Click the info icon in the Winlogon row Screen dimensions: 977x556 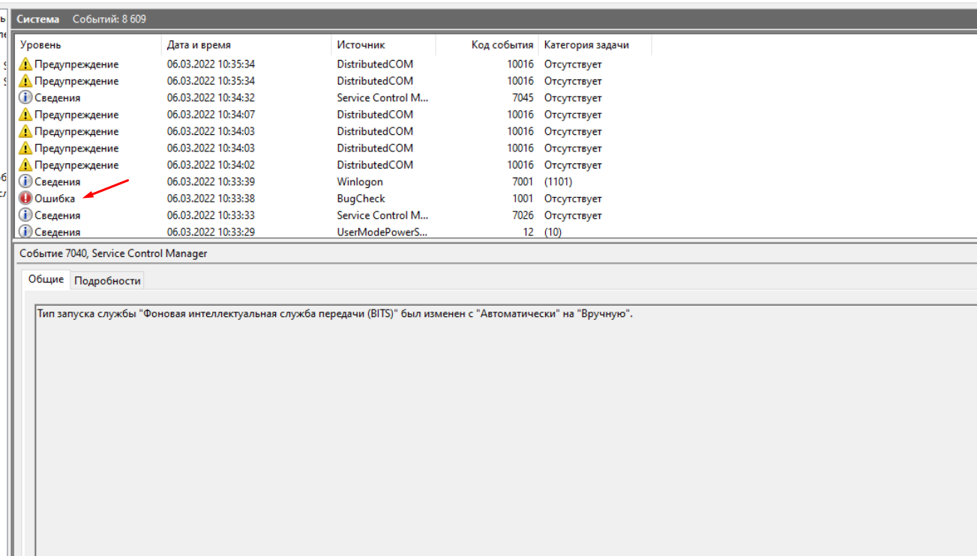(x=25, y=181)
